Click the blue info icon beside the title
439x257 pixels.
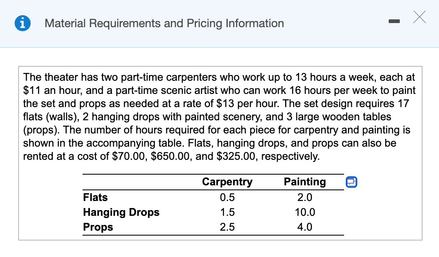[x=22, y=23]
